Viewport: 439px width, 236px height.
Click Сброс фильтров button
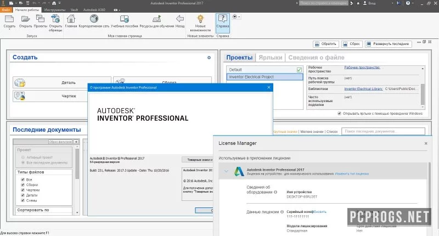[x=60, y=142]
